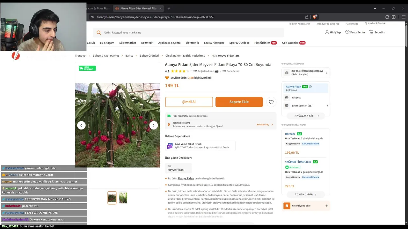Click the location pin icon at Tahmini Teslim
Image resolution: width=408 pixels, height=229 pixels.
169,125
